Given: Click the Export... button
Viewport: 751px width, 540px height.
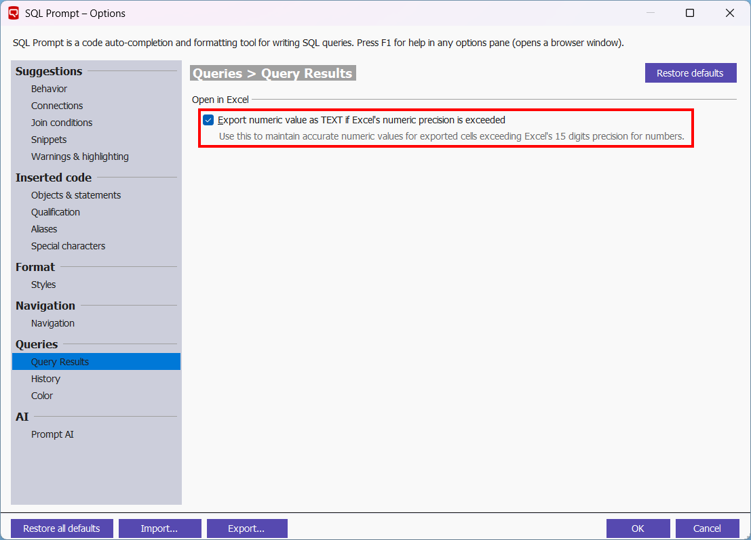Looking at the screenshot, I should [x=247, y=528].
